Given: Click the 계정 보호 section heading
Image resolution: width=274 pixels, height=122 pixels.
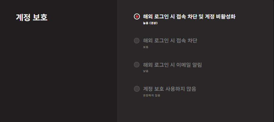Looking at the screenshot, I should coord(32,17).
